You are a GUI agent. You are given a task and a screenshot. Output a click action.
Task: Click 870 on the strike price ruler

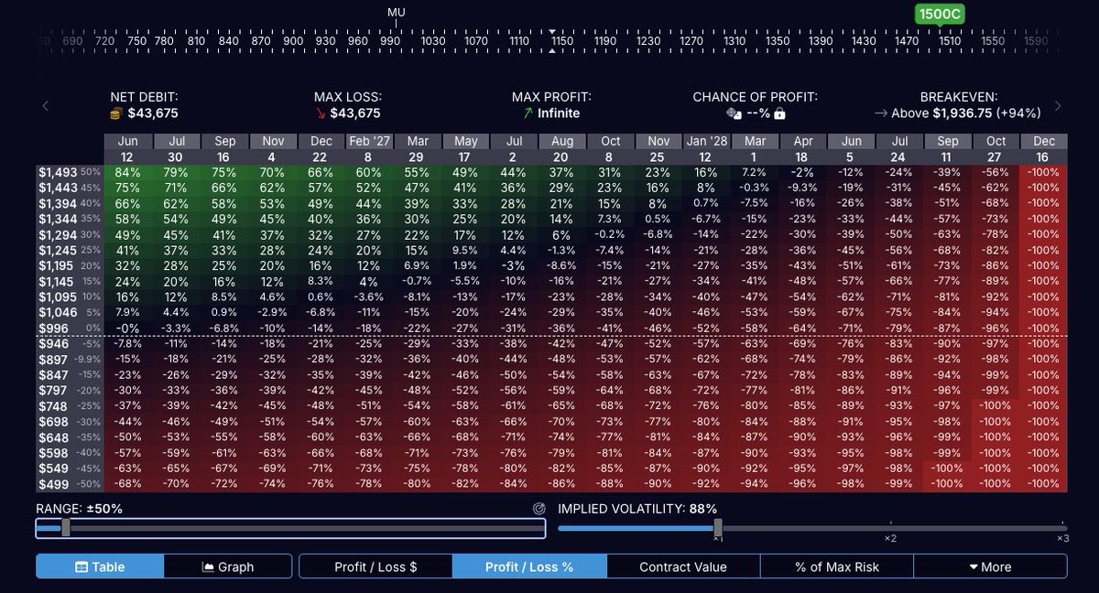pyautogui.click(x=260, y=41)
